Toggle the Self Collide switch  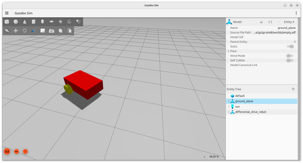pos(290,60)
